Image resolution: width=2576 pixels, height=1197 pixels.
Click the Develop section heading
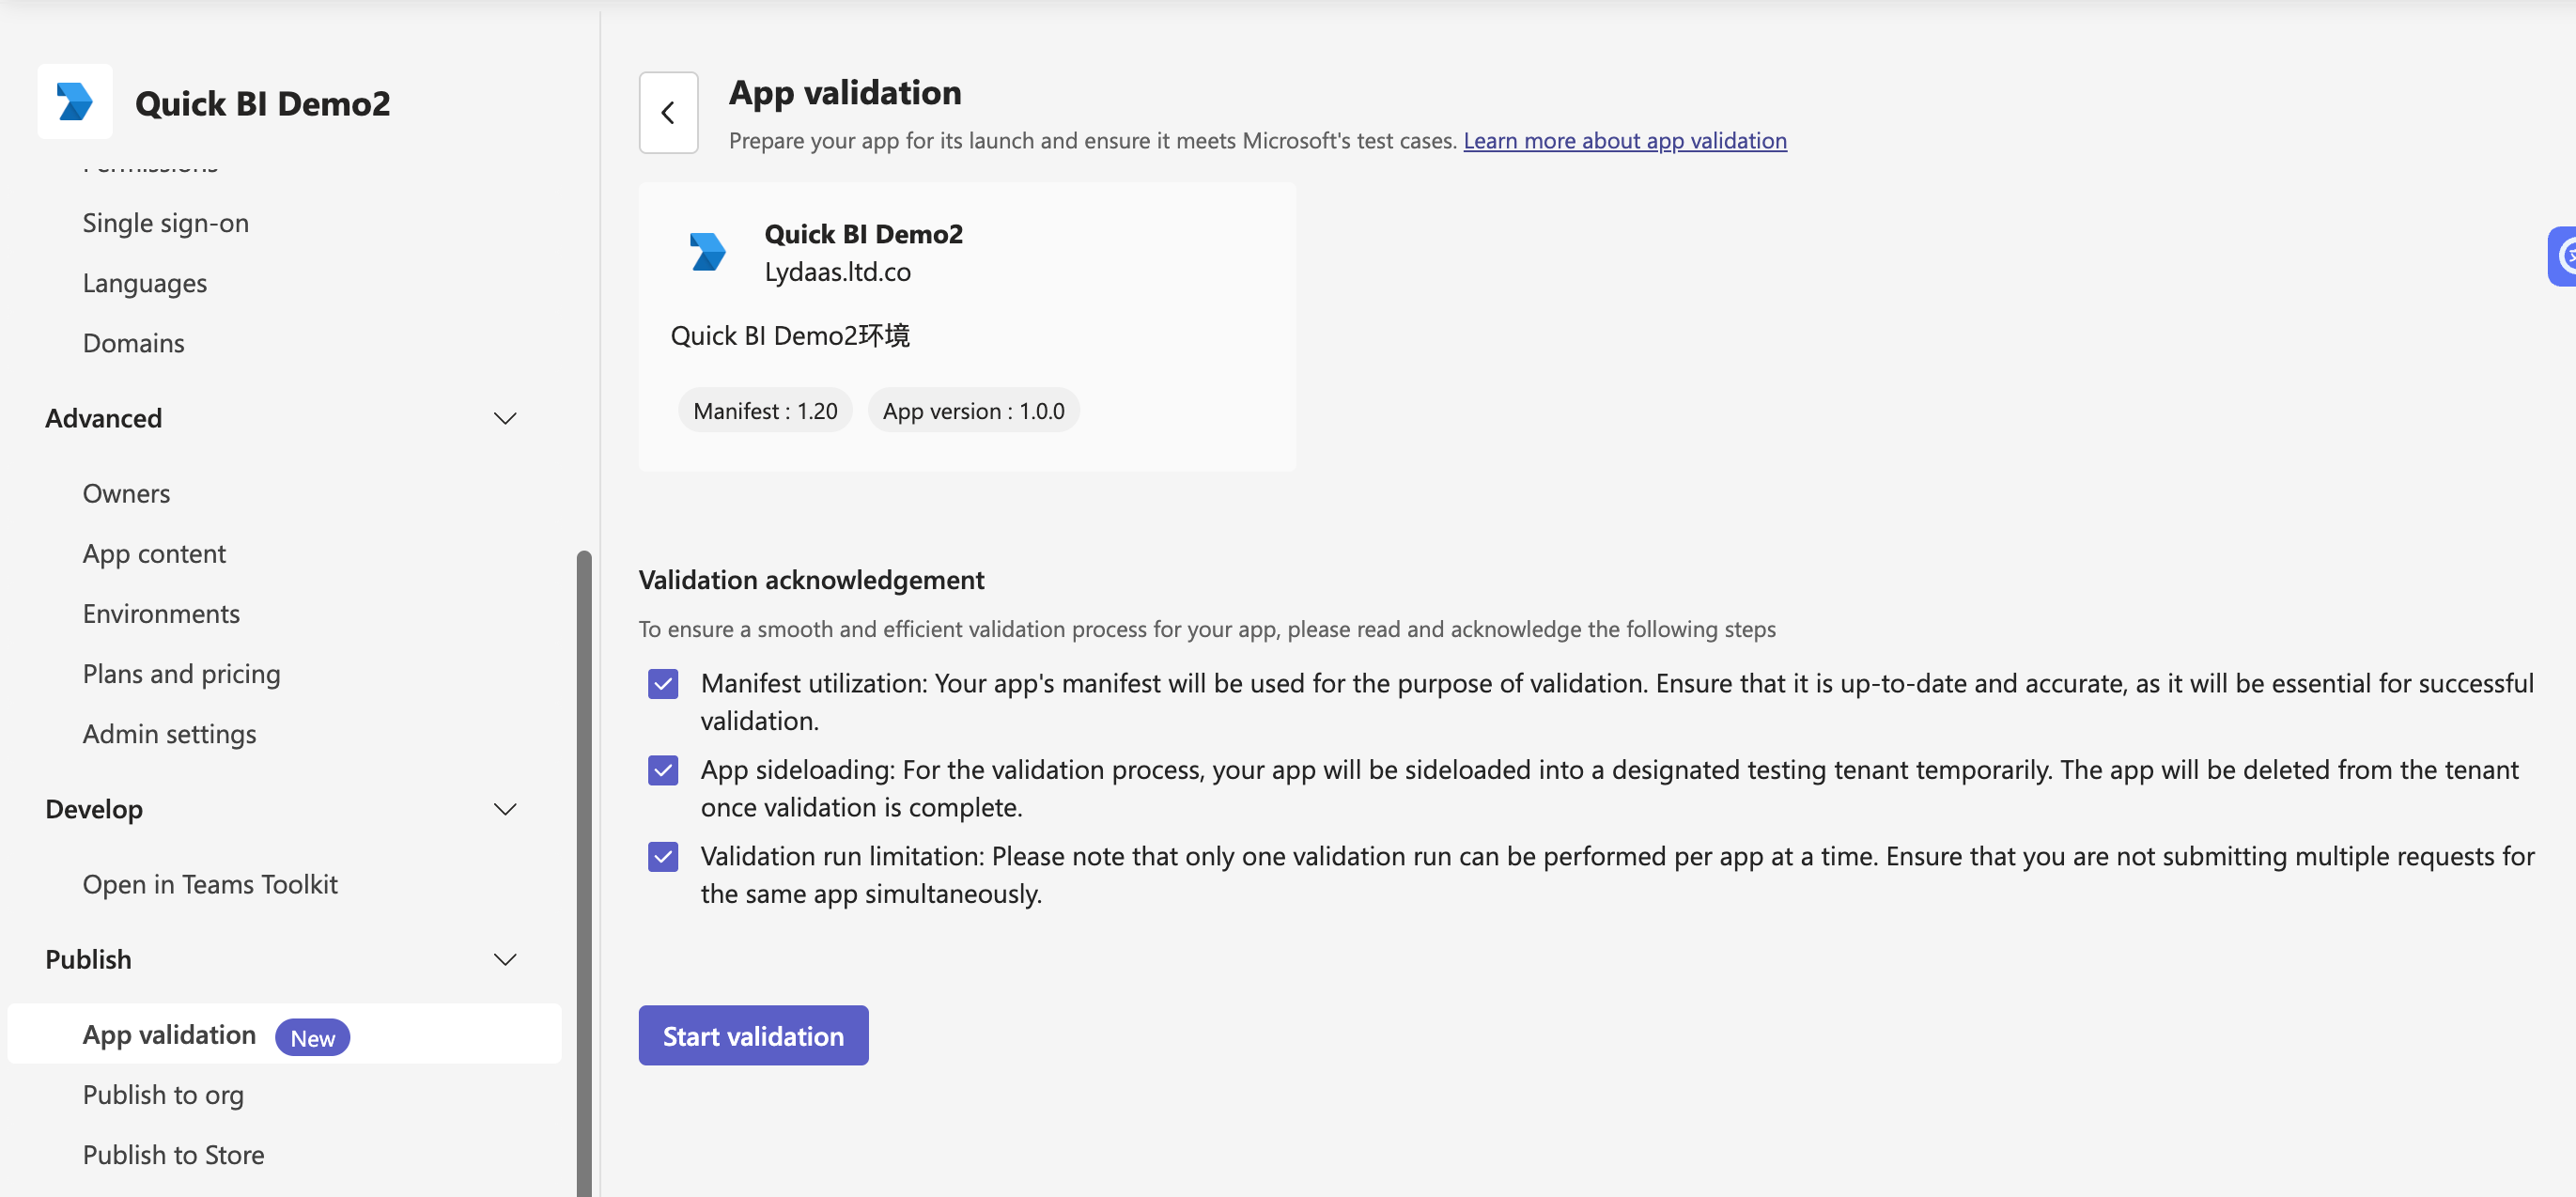95,809
